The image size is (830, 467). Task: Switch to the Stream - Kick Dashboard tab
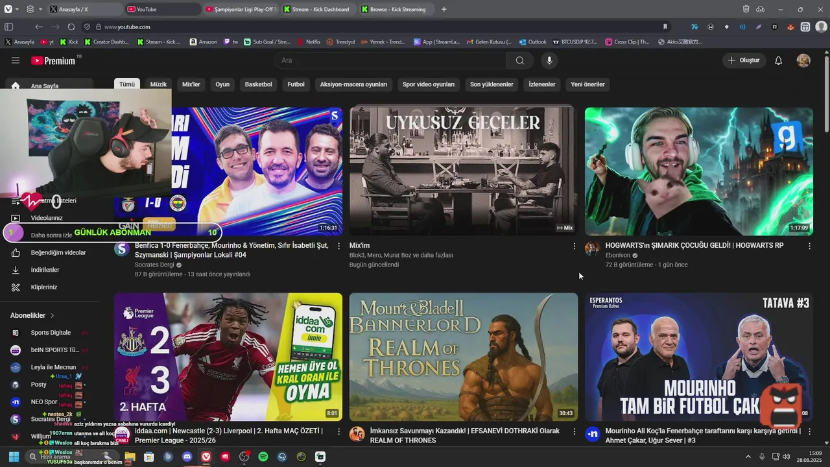(319, 9)
